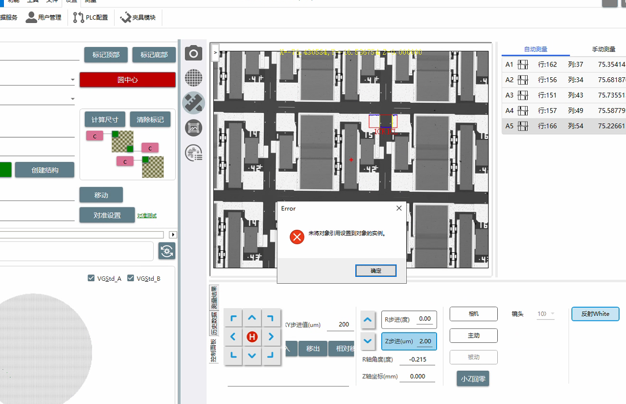This screenshot has width=626, height=404.
Task: Open the wafer grid map icon
Action: [193, 78]
